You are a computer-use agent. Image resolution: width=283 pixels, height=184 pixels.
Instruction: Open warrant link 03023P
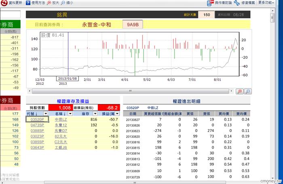pyautogui.click(x=37, y=136)
